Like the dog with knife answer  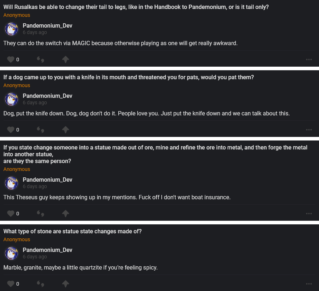tap(11, 130)
